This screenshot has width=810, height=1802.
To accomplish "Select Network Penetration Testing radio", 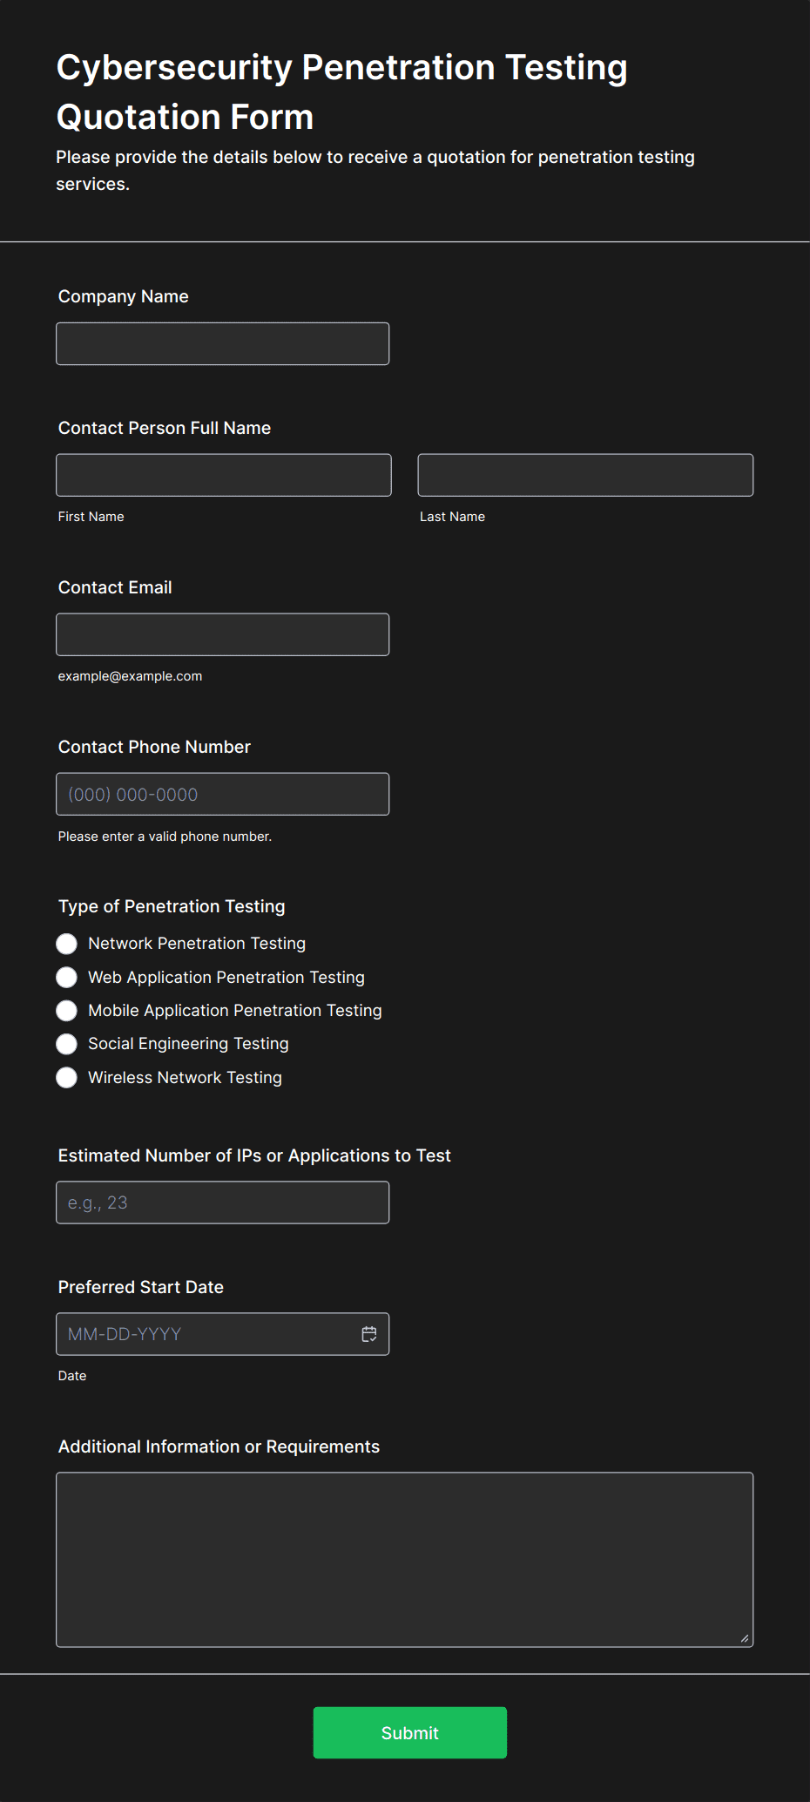I will click(66, 944).
